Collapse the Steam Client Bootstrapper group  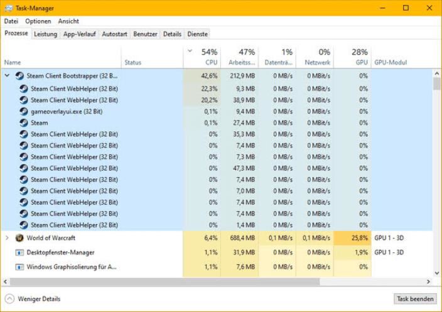point(8,75)
